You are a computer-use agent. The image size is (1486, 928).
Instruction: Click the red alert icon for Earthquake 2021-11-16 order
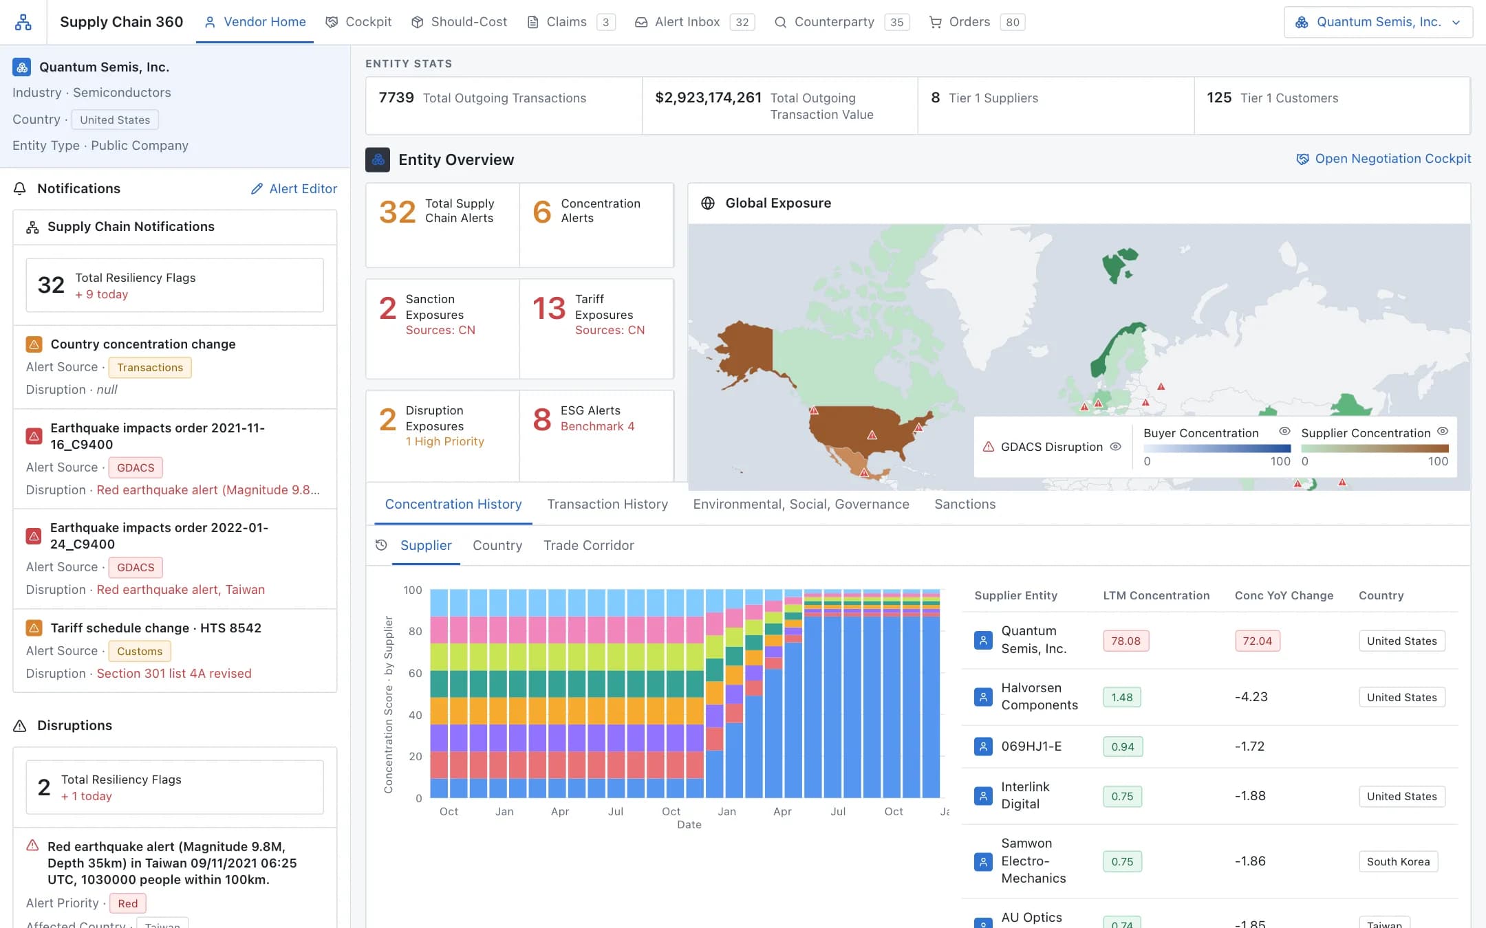[34, 436]
